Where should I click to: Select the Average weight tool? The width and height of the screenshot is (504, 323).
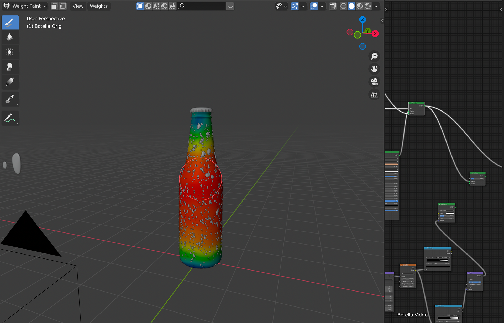(10, 52)
